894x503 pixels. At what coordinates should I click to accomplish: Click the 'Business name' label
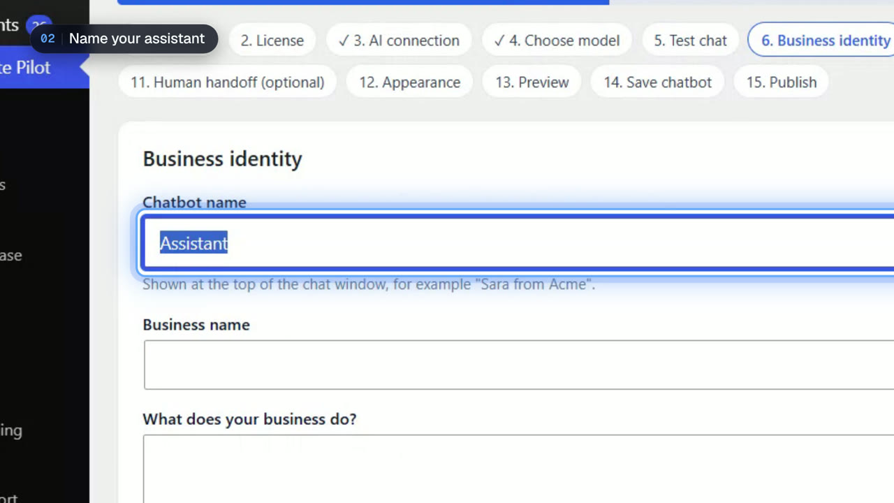point(196,325)
